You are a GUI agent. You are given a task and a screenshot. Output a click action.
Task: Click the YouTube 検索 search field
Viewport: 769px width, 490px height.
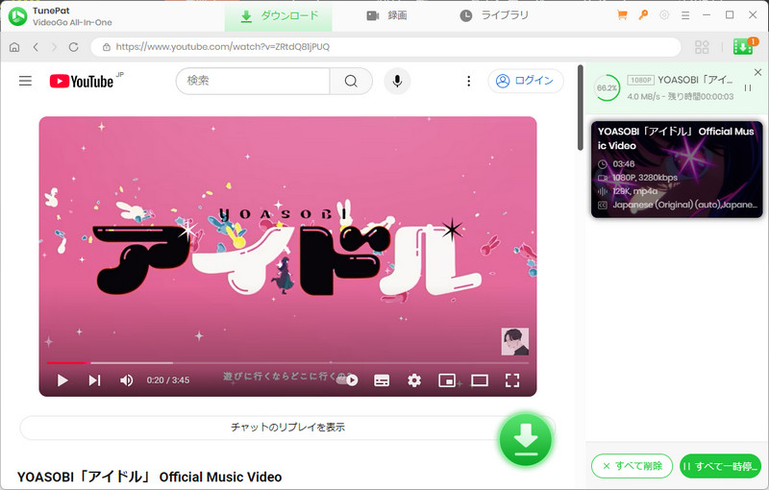(x=253, y=81)
